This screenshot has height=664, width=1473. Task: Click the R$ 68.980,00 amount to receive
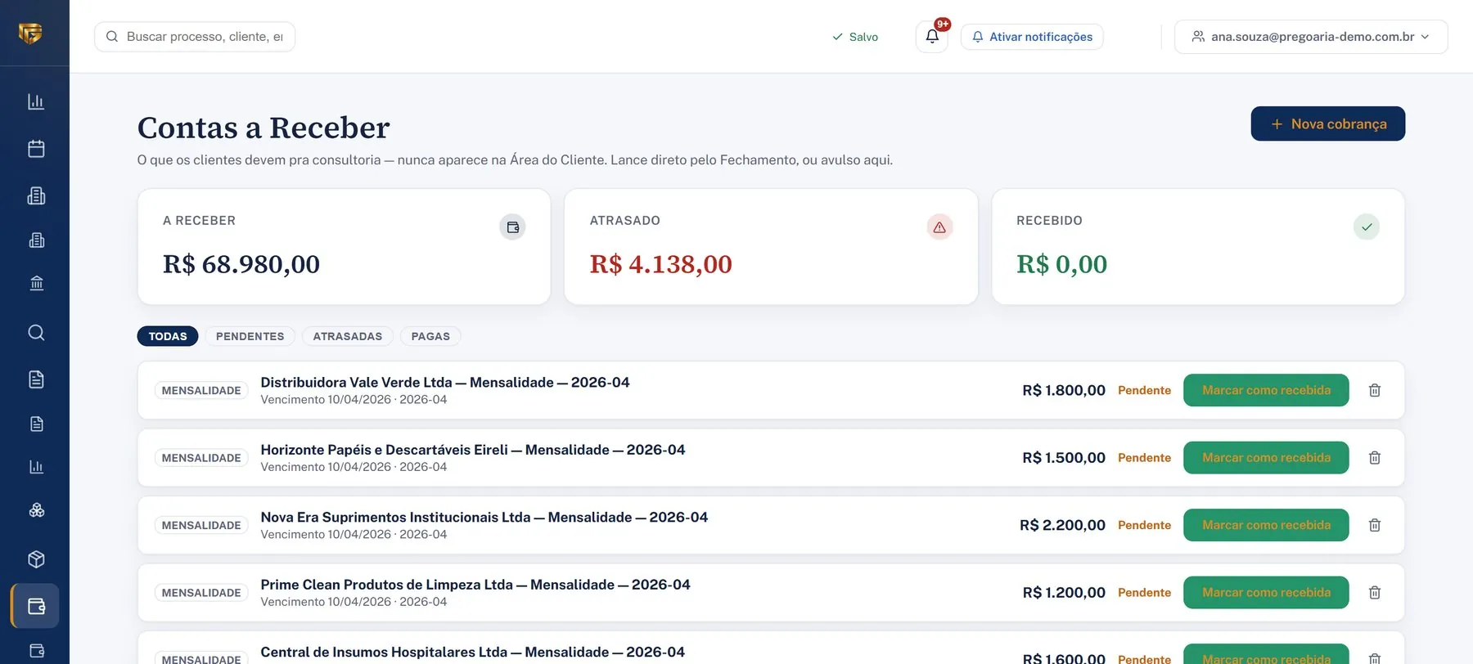241,264
